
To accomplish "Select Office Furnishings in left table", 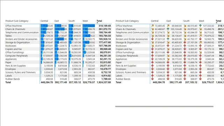I will click(15, 52).
